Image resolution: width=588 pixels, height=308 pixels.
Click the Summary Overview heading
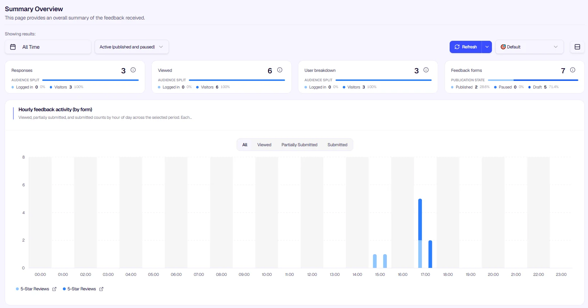[x=34, y=9]
